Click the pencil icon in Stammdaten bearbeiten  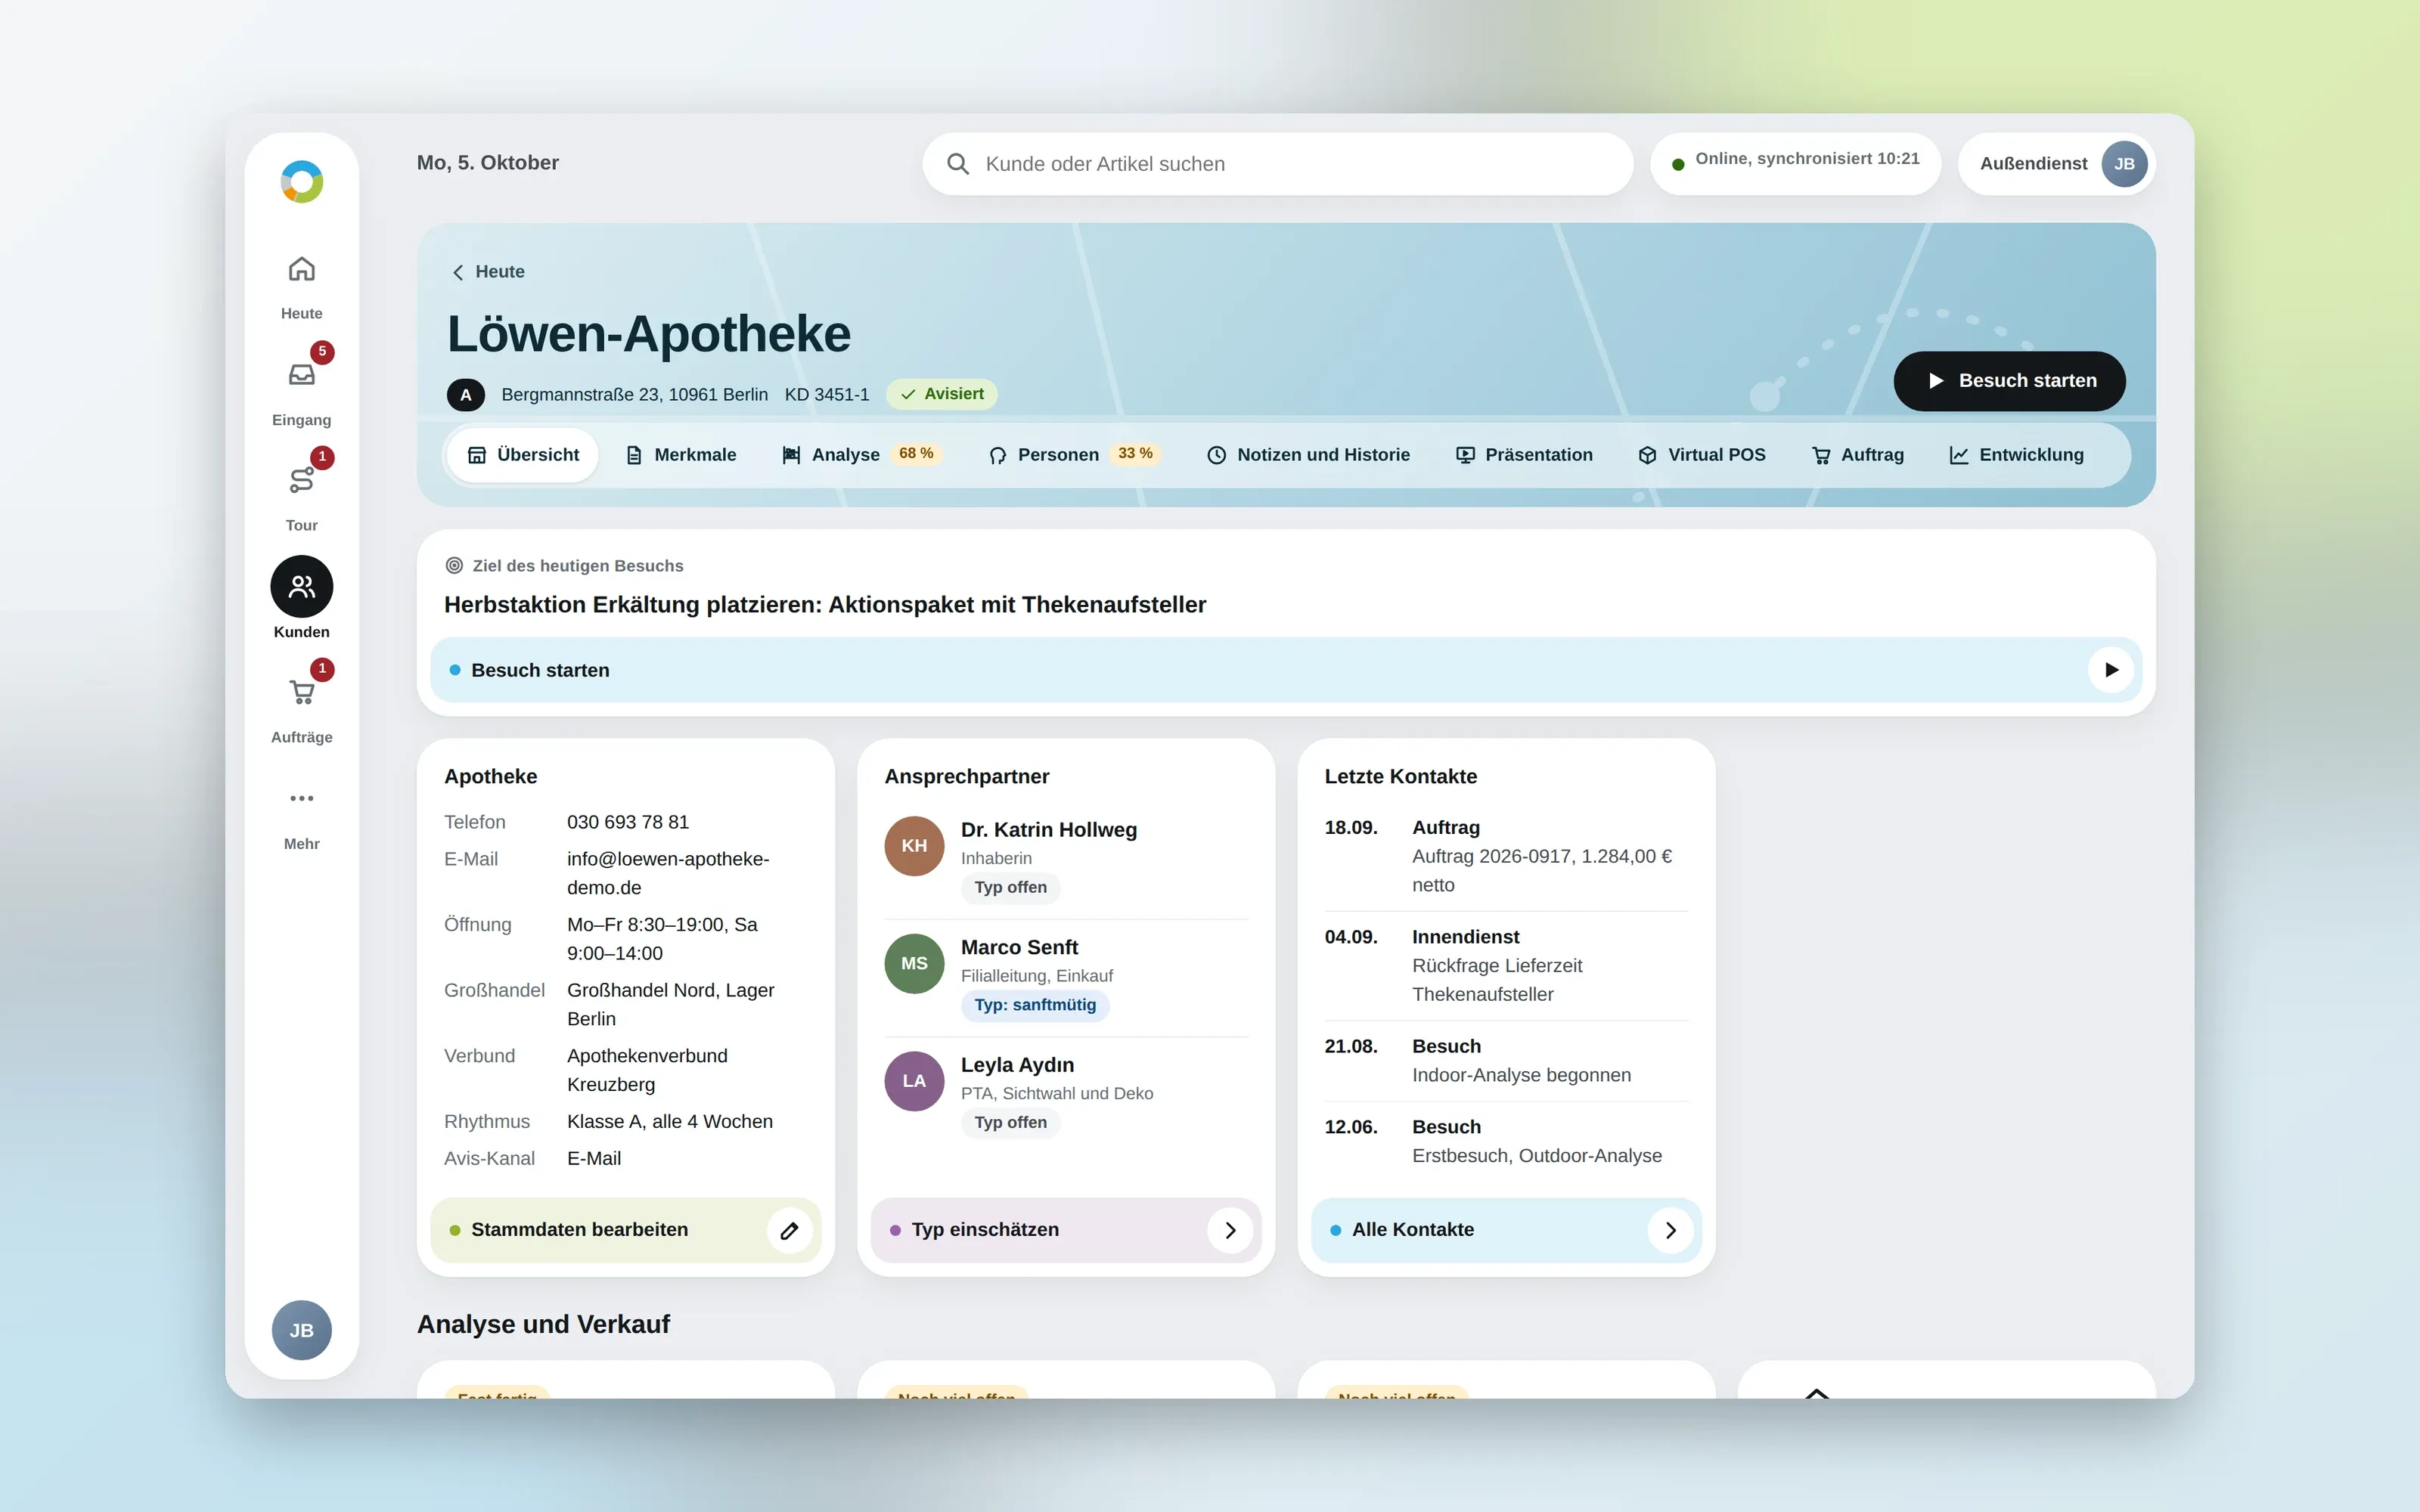click(789, 1230)
